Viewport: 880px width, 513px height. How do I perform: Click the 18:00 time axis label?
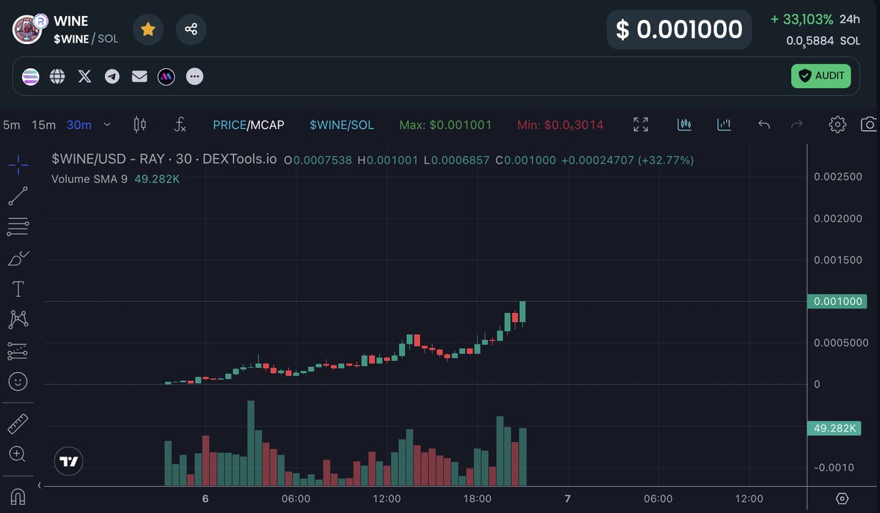[477, 499]
